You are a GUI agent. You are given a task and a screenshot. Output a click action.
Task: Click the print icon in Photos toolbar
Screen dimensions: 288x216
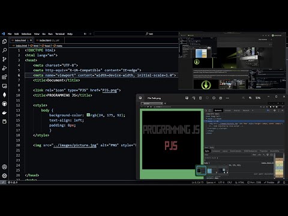coord(221,98)
